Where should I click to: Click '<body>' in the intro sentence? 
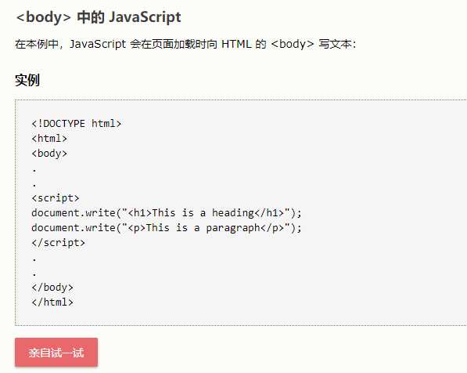293,44
